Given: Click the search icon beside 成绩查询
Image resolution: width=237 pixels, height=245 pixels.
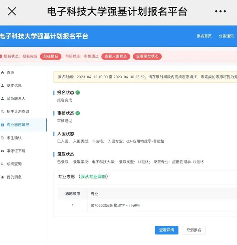Looking at the screenshot, I should click(x=3, y=164).
